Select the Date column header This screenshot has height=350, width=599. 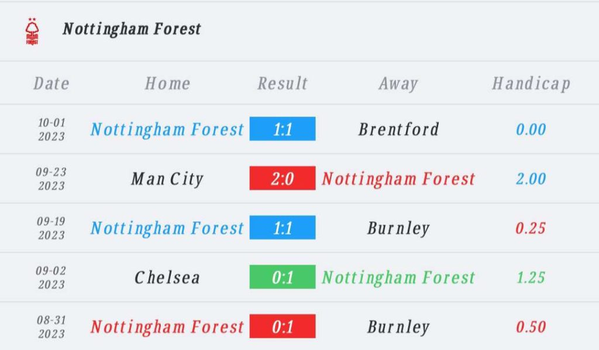(51, 83)
